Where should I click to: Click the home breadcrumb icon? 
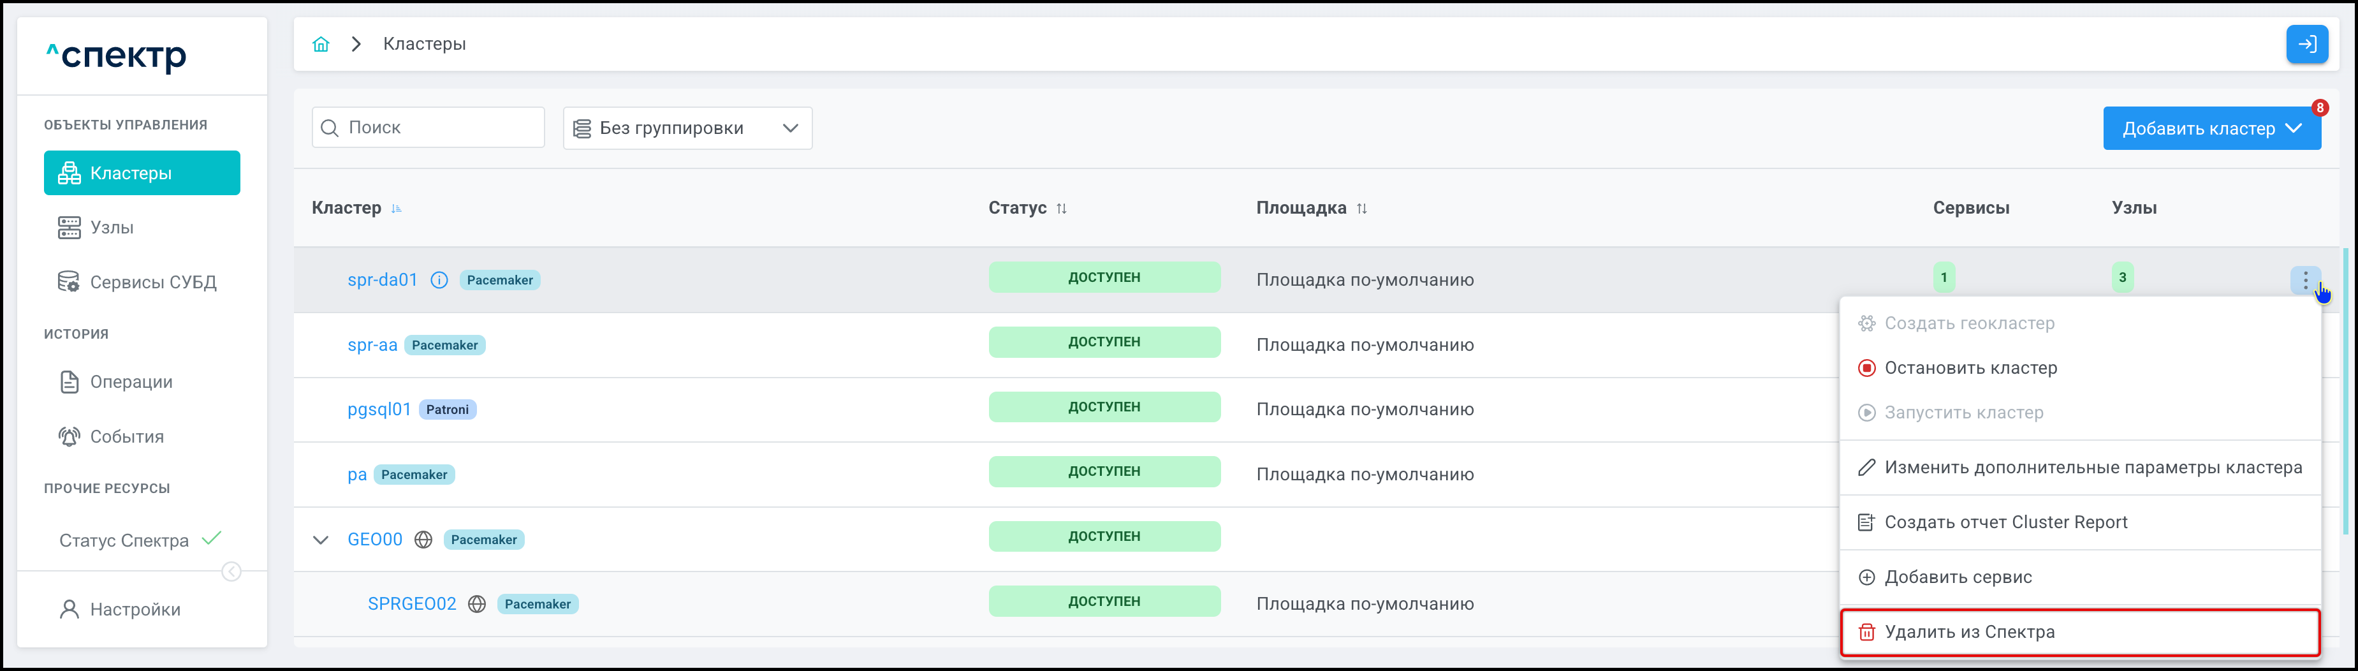point(320,44)
